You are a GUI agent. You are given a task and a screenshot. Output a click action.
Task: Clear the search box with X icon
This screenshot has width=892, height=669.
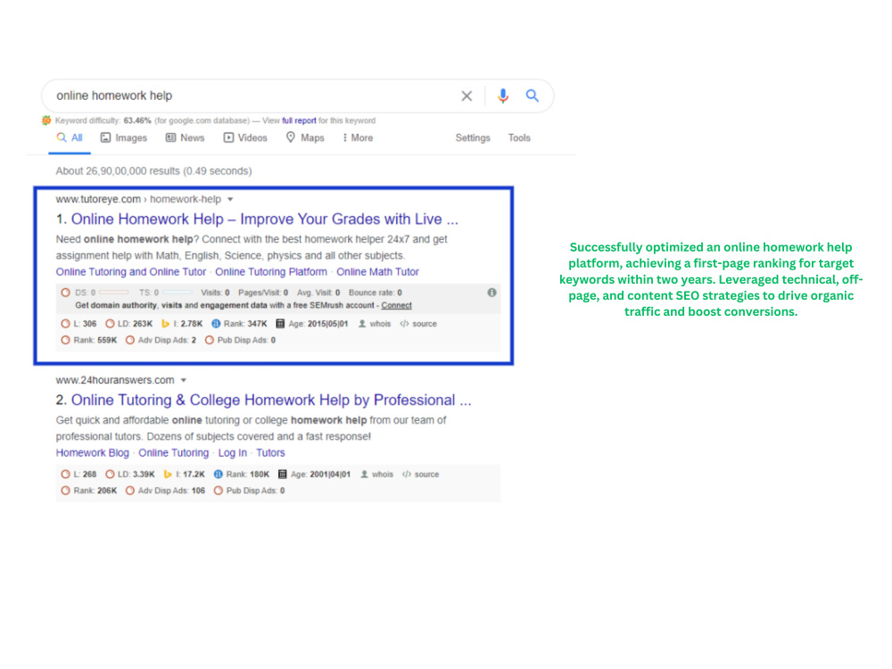(x=467, y=96)
